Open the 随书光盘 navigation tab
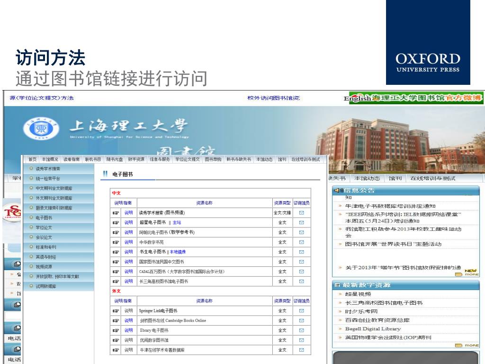 point(115,159)
